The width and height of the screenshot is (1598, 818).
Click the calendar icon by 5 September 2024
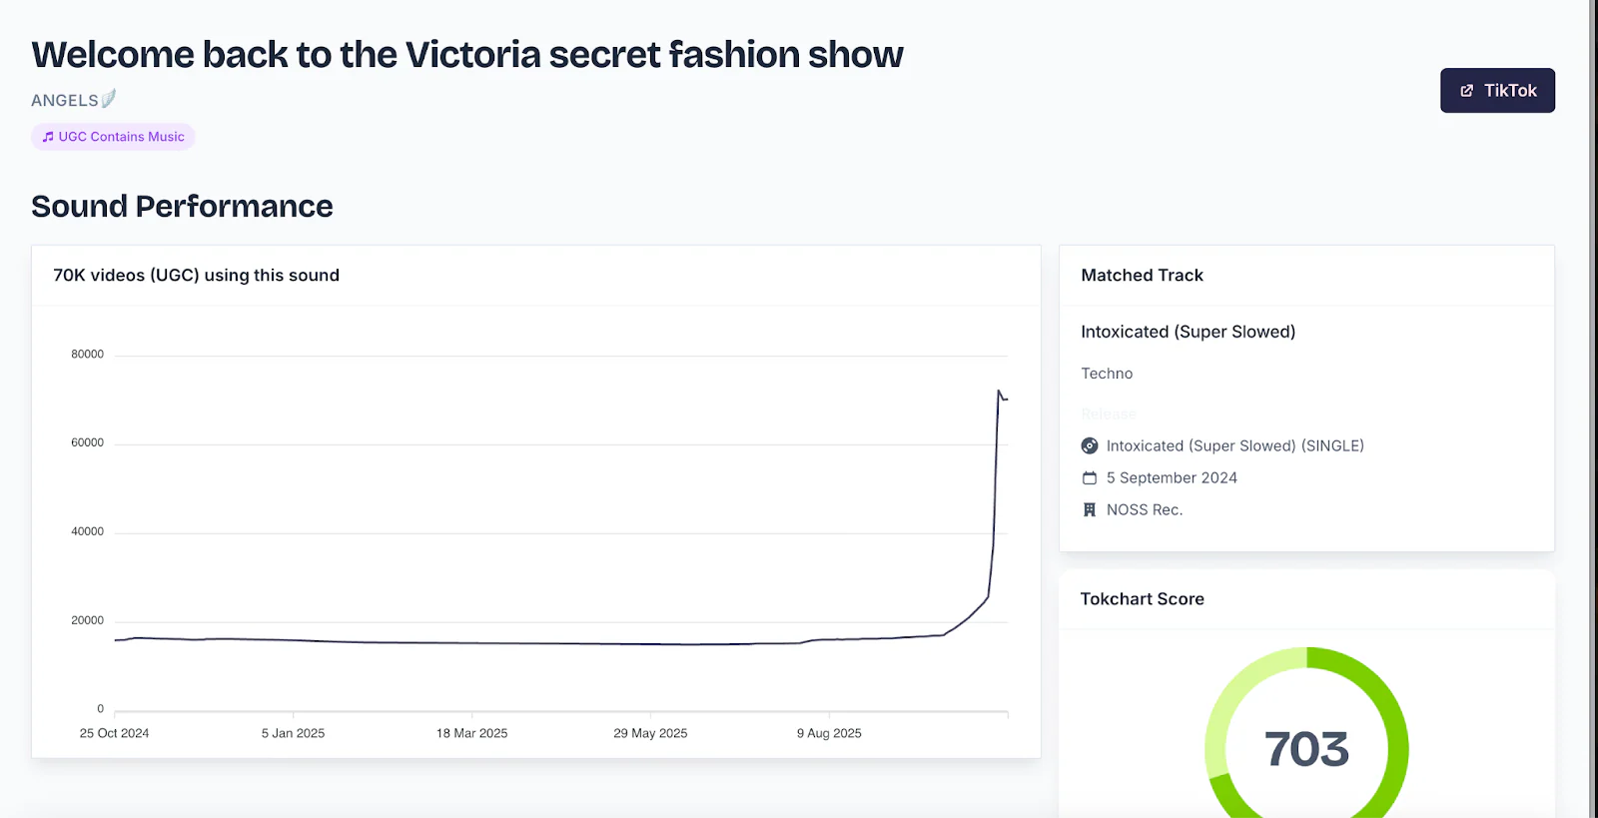[x=1090, y=478]
